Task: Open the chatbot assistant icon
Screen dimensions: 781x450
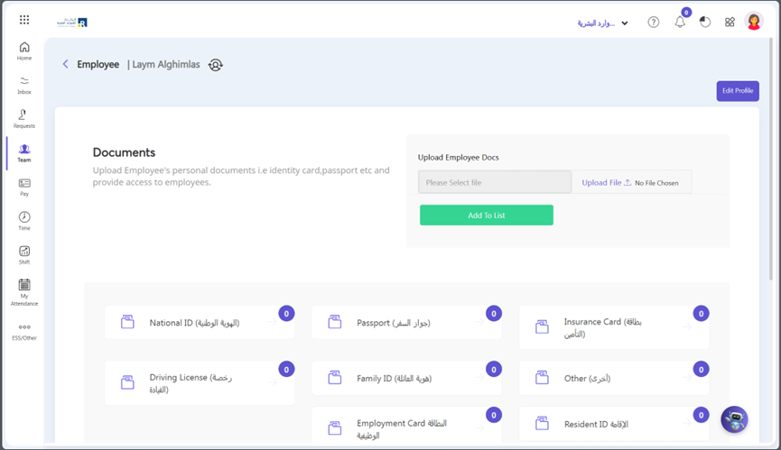Action: pyautogui.click(x=734, y=419)
